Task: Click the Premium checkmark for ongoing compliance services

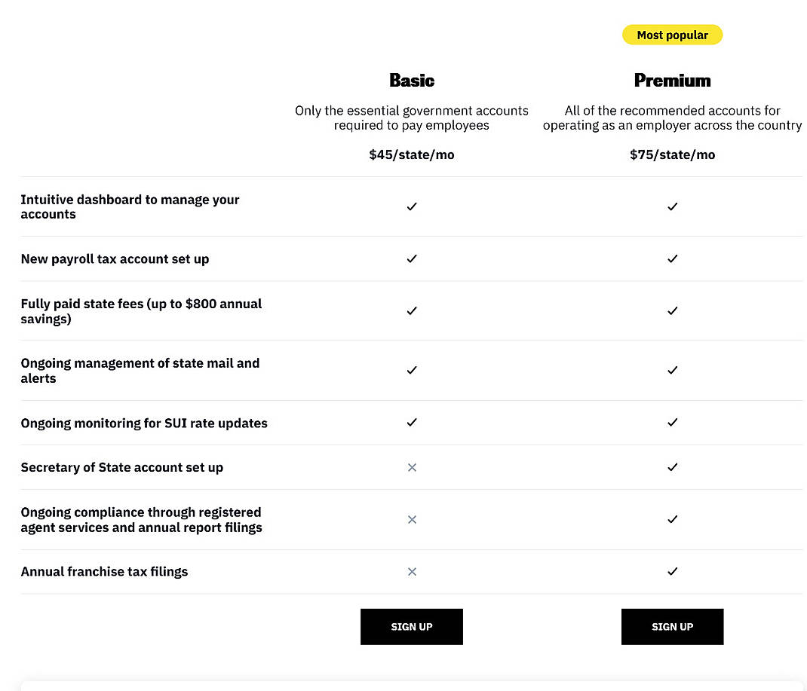Action: (x=672, y=519)
